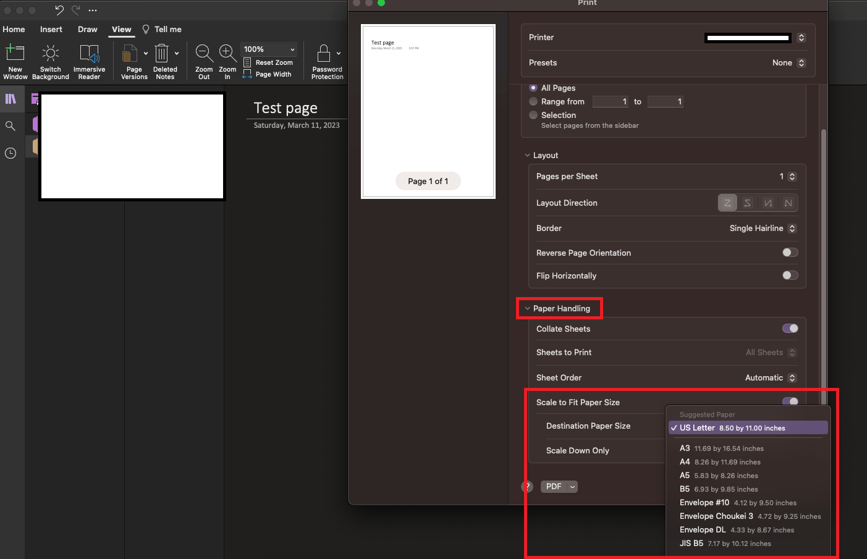Click the range start page field
Image resolution: width=867 pixels, height=559 pixels.
pyautogui.click(x=611, y=102)
